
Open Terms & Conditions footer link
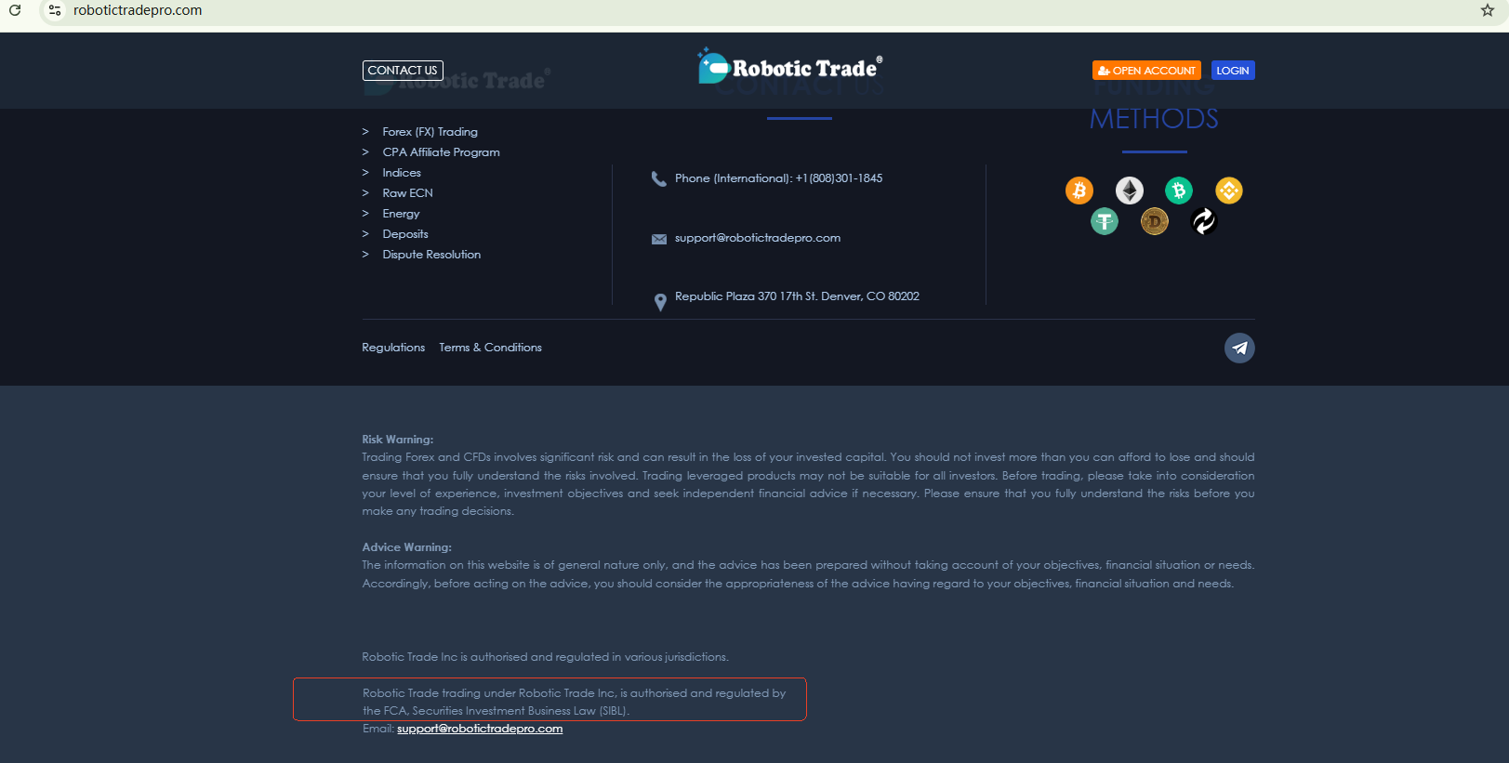[490, 348]
